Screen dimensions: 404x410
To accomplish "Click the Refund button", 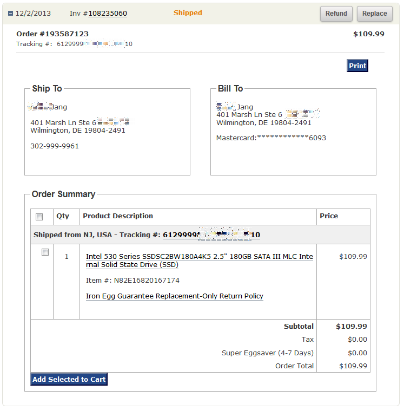I will 336,14.
